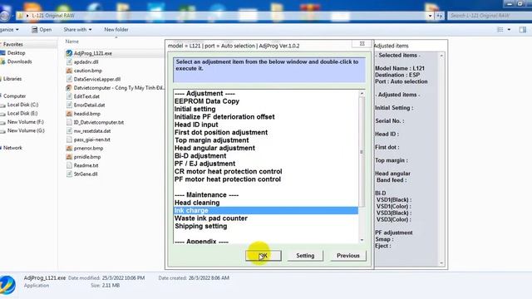Select 'Bi-D adjustment' item
Viewport: 532px width, 299px height.
200,156
